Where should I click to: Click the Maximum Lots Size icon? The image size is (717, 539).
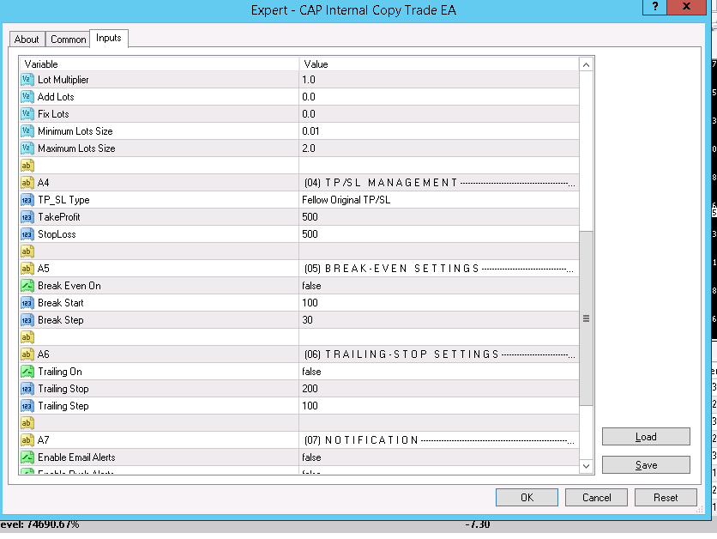tap(27, 148)
